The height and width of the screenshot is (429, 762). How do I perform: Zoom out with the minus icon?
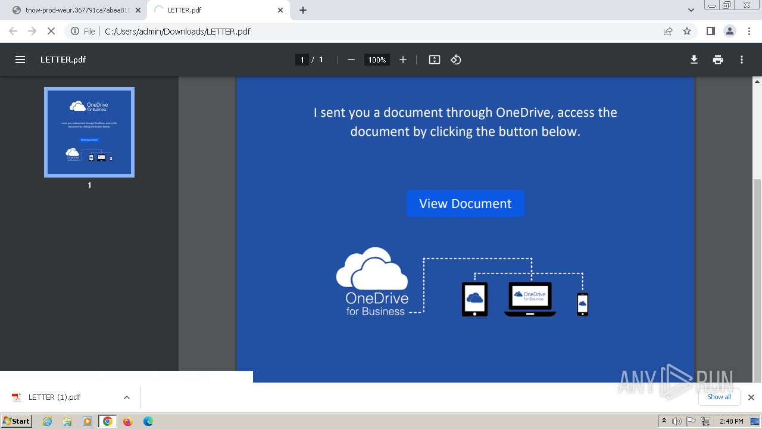pos(351,60)
